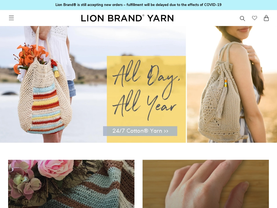The height and width of the screenshot is (208, 277).
Task: Click the 24/7 Cotton Yarn button
Action: (140, 131)
